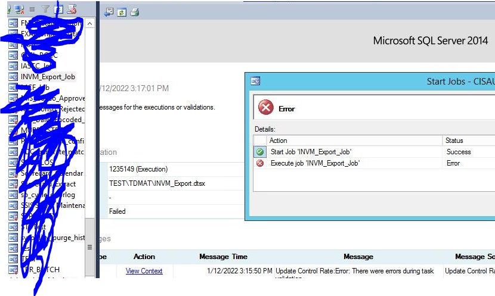Select INVM_Export_Job in the job list
495x296 pixels.
[x=48, y=77]
